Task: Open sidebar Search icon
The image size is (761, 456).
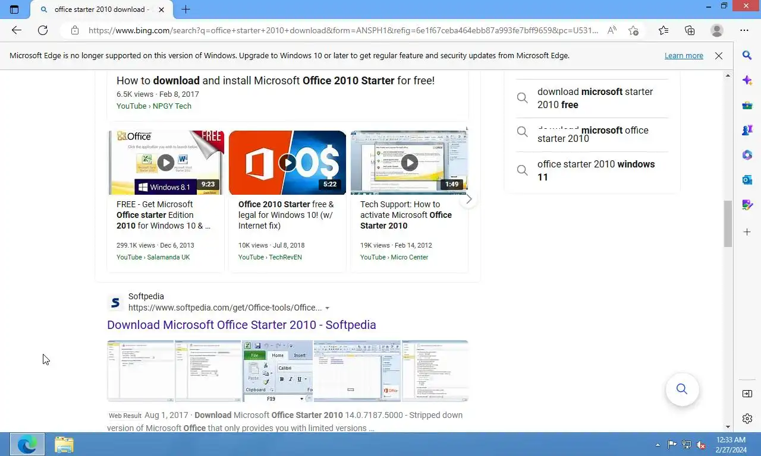Action: [x=747, y=55]
